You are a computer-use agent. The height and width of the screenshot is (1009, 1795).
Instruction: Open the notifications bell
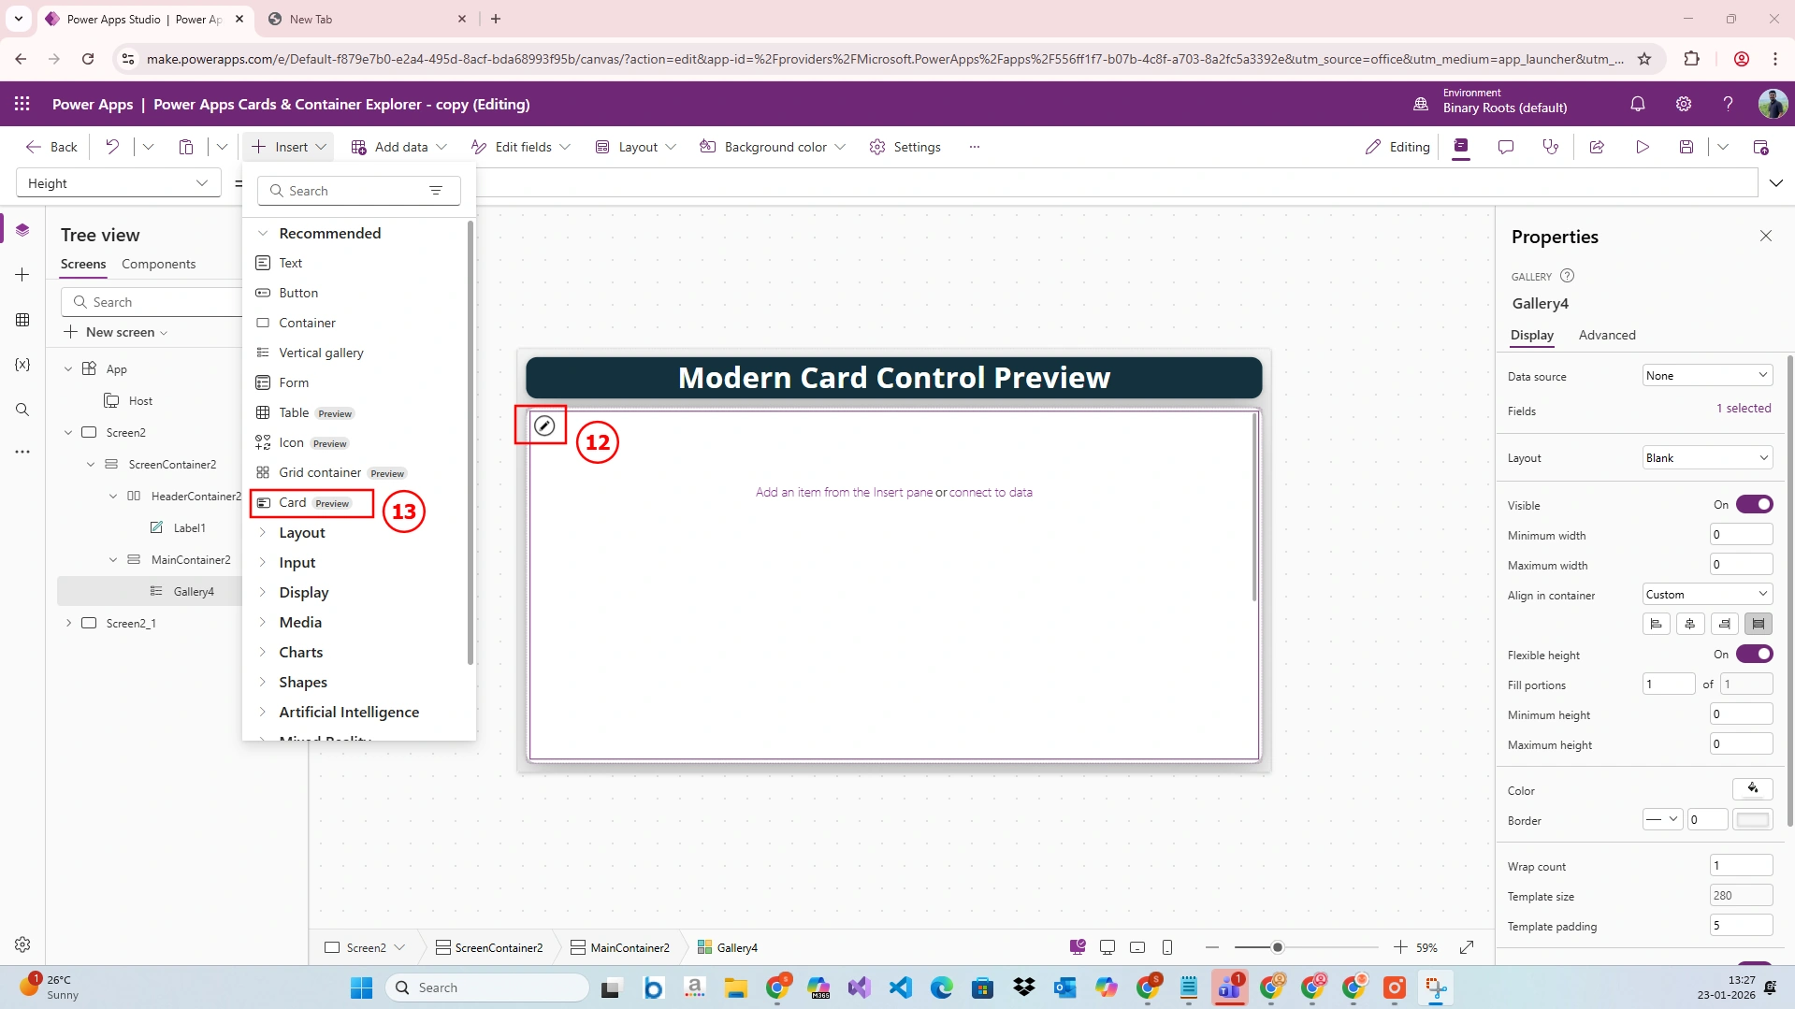[1638, 104]
